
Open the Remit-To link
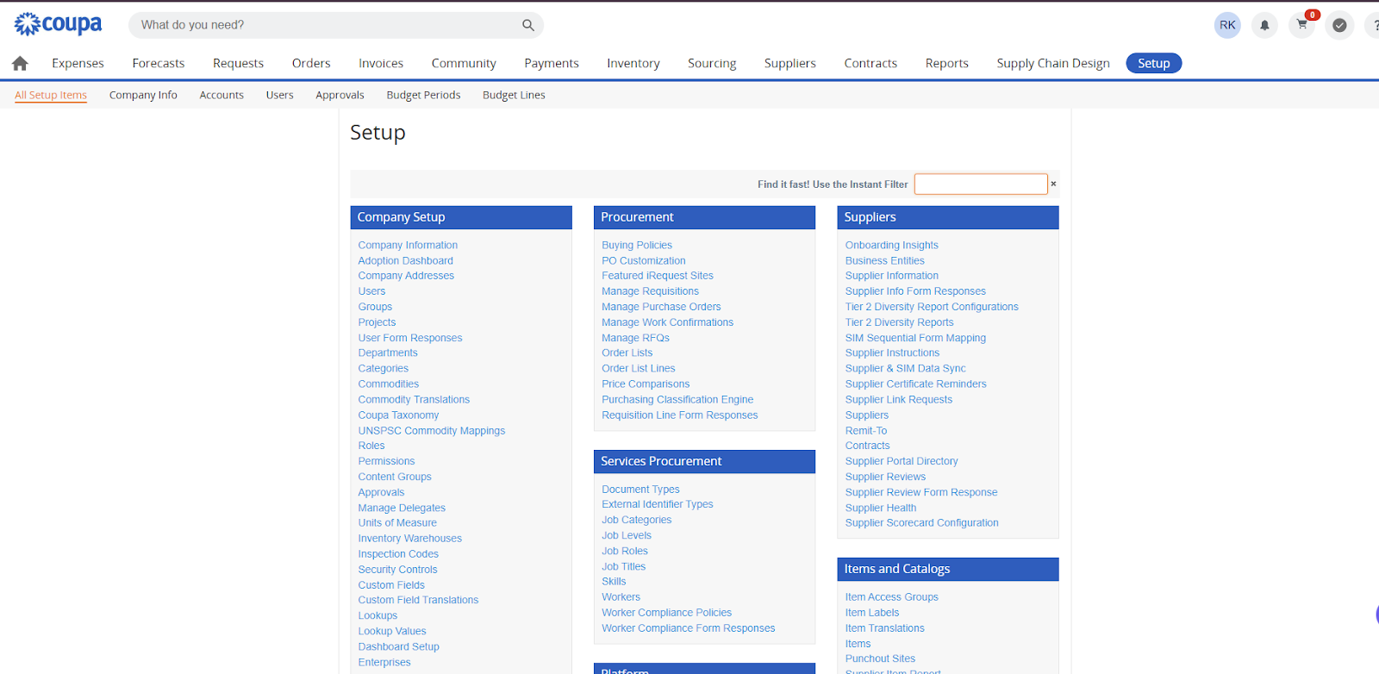point(866,431)
